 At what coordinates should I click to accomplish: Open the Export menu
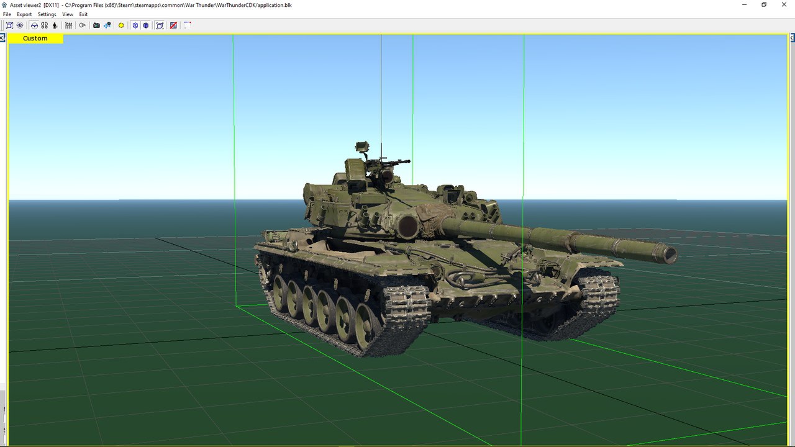tap(24, 14)
